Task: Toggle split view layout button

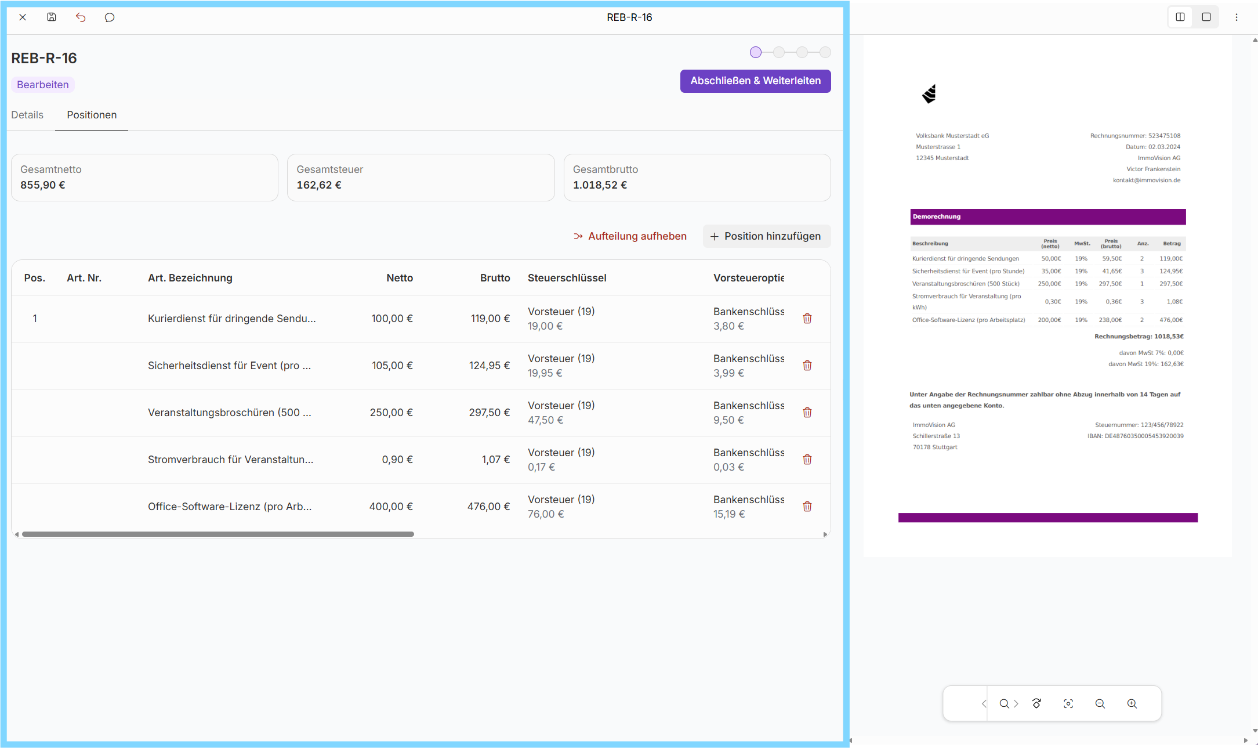Action: pos(1180,17)
